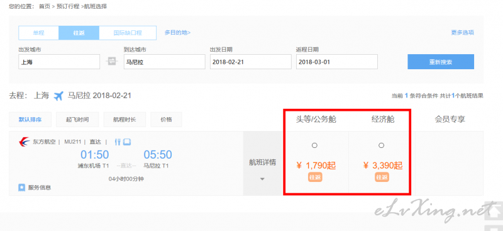Swap departure and arrival cities icon
The width and height of the screenshot is (503, 231).
tap(112, 61)
